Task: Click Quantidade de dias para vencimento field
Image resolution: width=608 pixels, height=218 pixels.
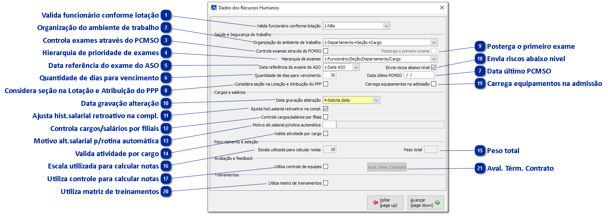Action: point(329,75)
